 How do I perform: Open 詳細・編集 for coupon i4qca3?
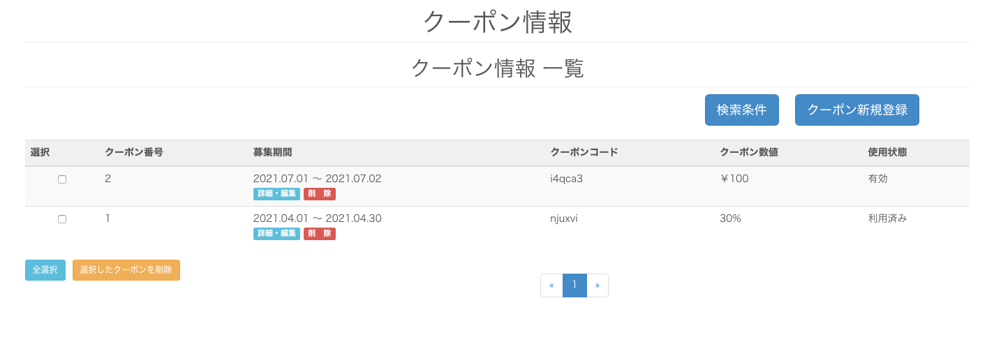[x=276, y=194]
